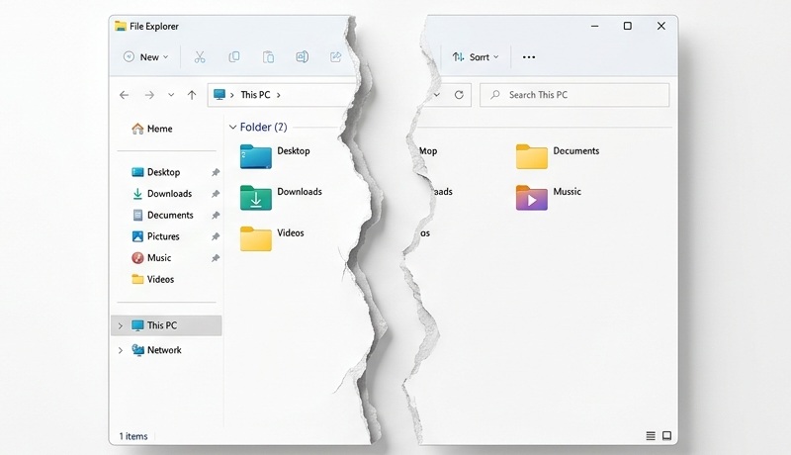Minimize the File Explorer window
This screenshot has height=455, width=791.
point(595,26)
